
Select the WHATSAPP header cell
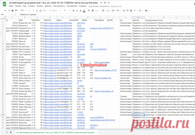click(x=75, y=20)
